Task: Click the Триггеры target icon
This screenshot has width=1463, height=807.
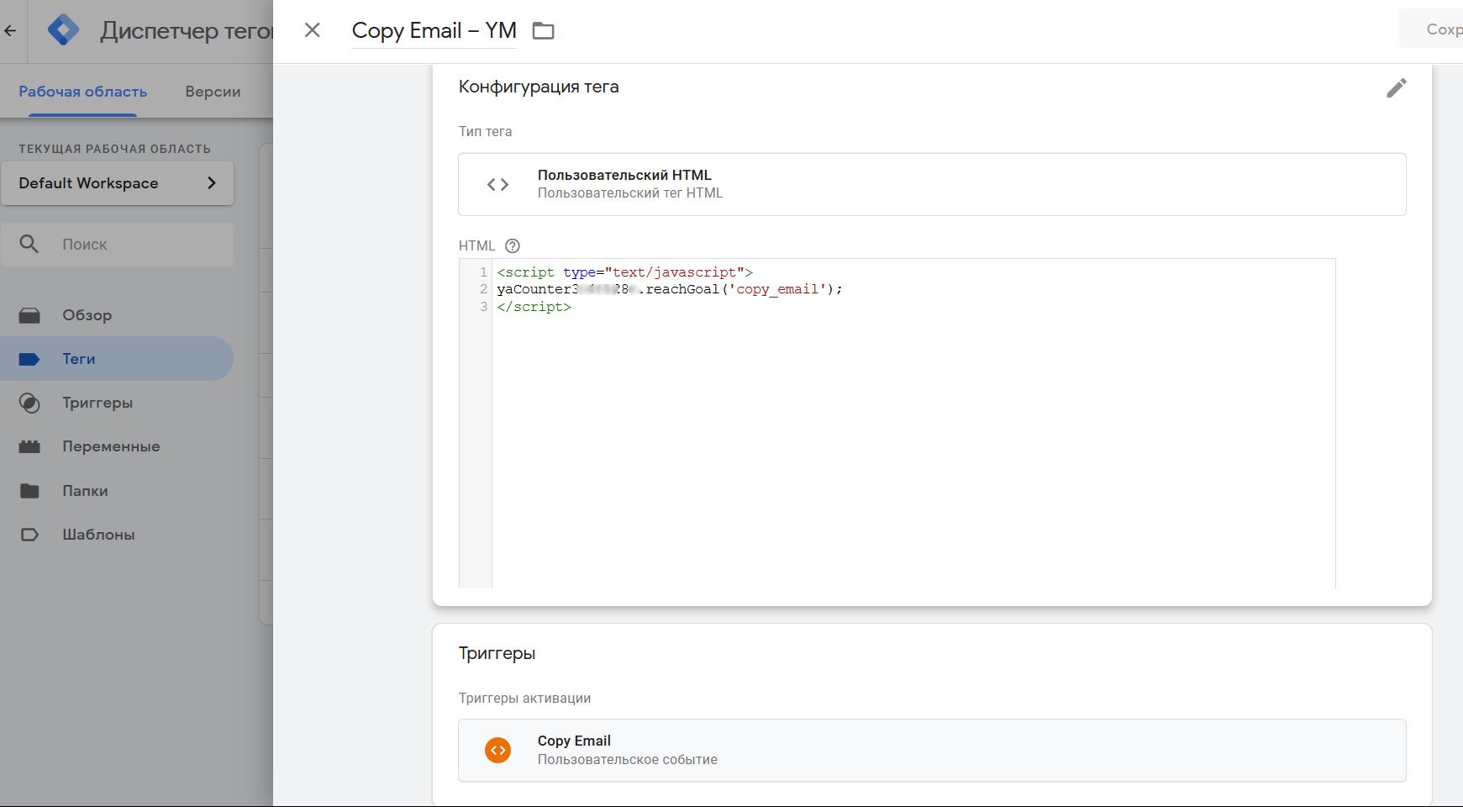Action: tap(29, 403)
